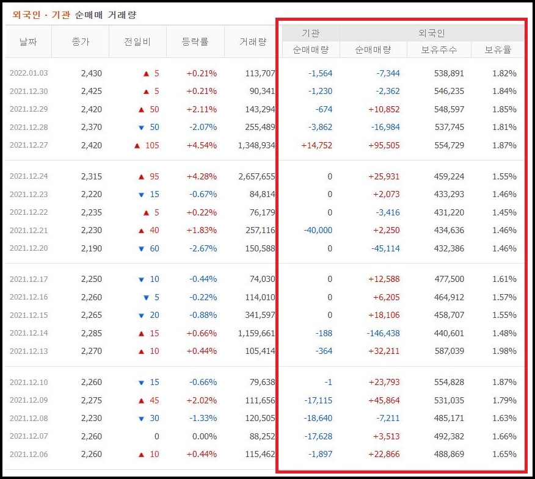Click the 외국인ㆍ기관 순매매 거래량 title
535x479 pixels.
pyautogui.click(x=75, y=15)
